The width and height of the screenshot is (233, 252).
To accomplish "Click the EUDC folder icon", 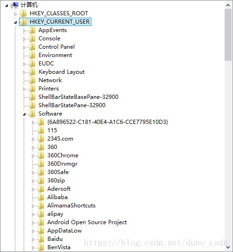I will point(32,64).
